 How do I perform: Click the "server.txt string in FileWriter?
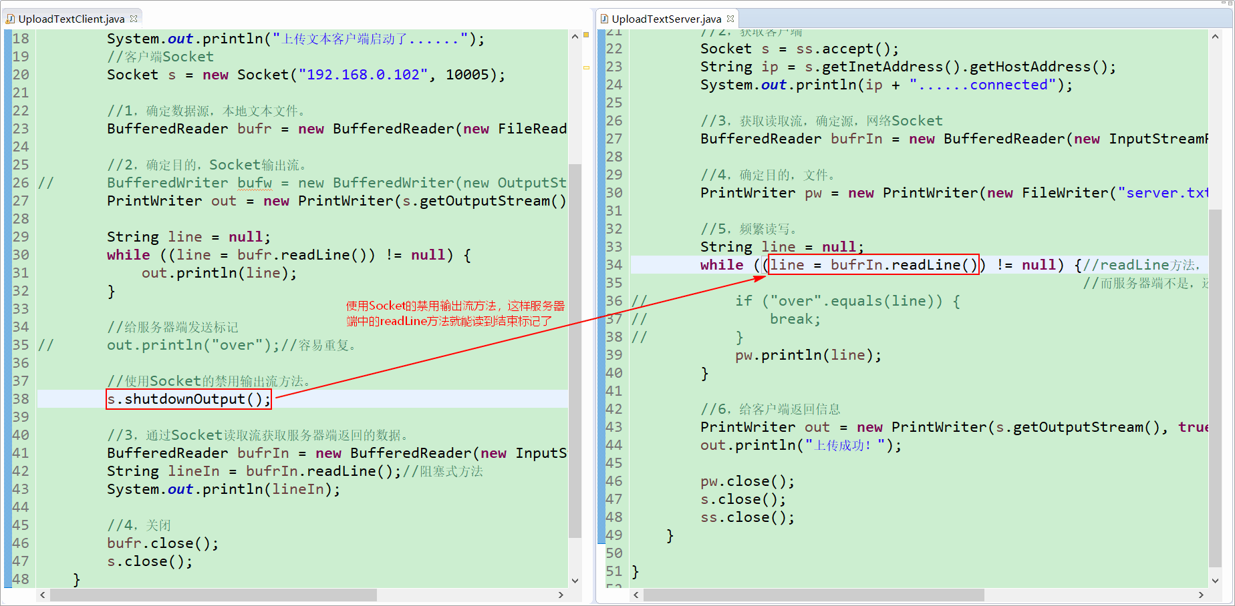1163,193
